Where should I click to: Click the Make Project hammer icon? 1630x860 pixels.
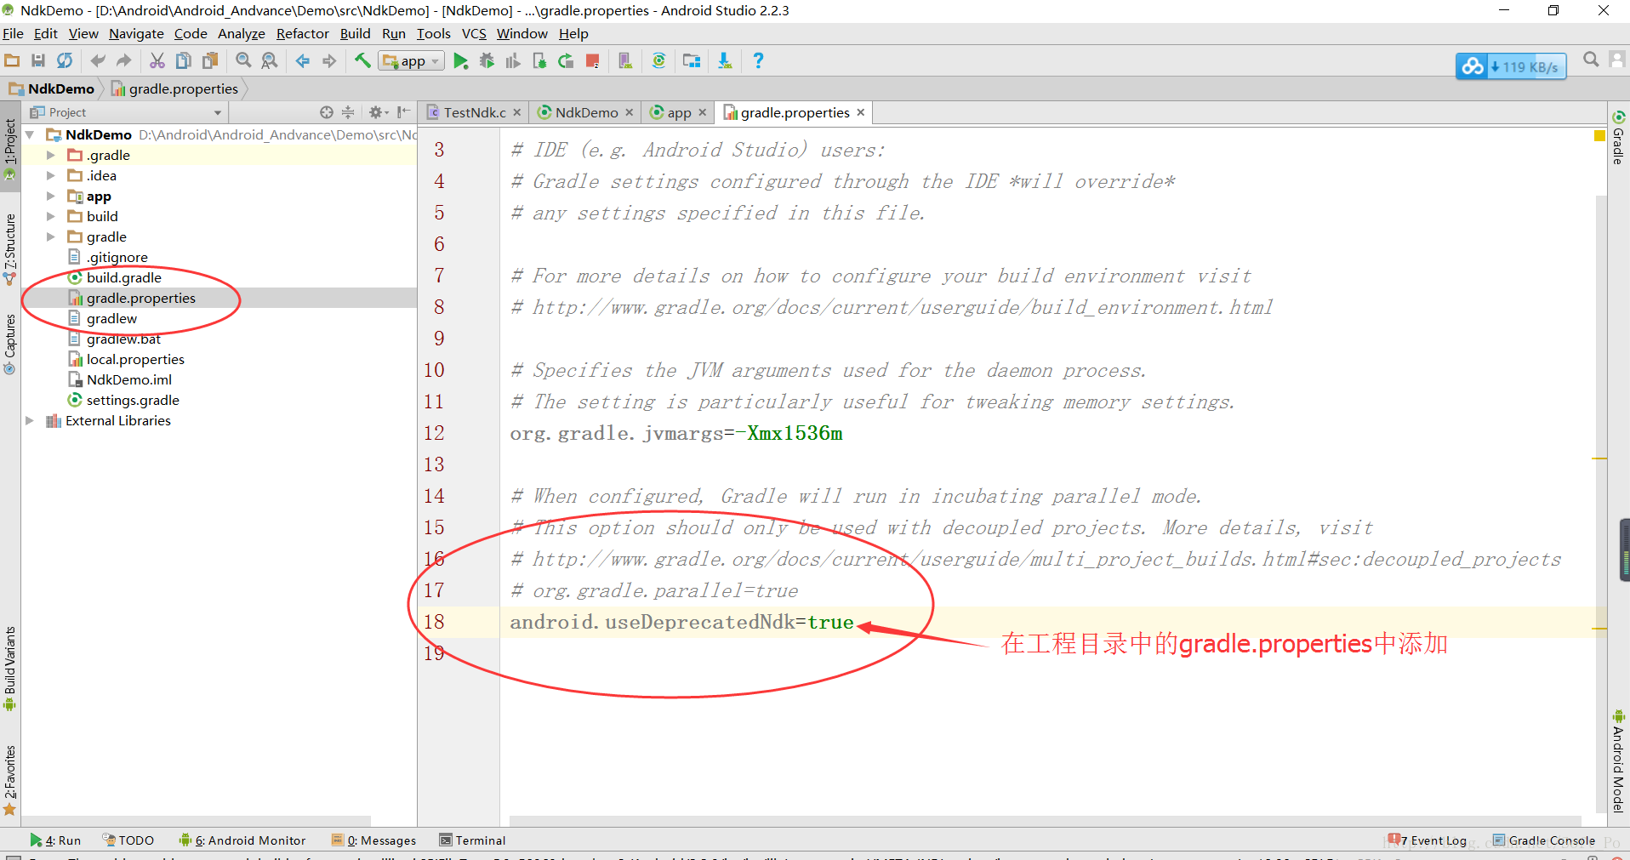tap(362, 60)
